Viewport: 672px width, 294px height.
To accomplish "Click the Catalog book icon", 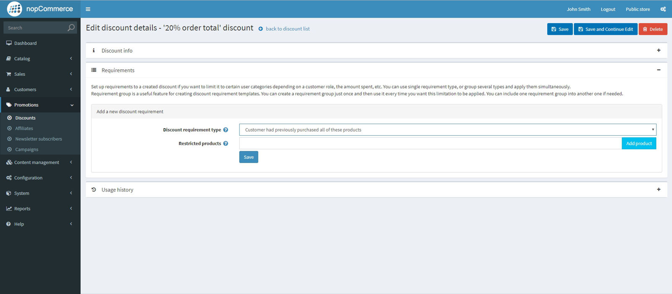I will (9, 58).
